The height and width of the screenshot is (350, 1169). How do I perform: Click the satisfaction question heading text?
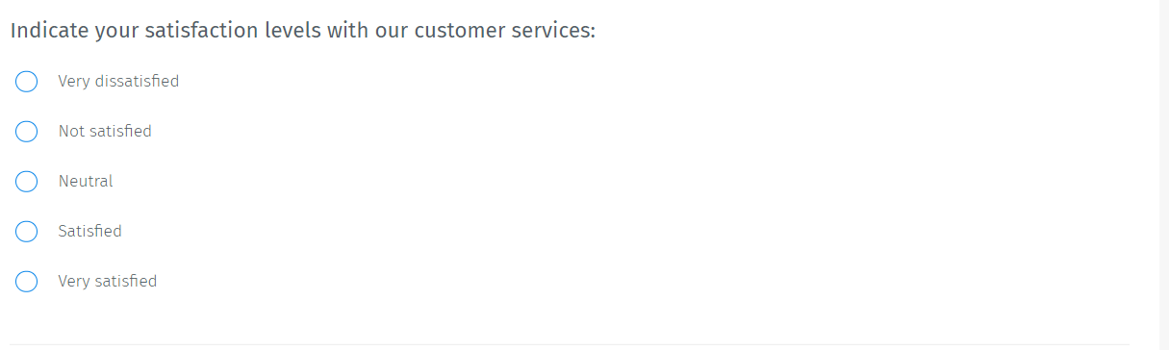[x=303, y=31]
